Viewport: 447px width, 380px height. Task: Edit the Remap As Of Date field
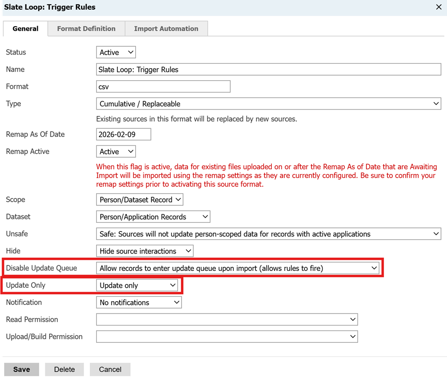(x=123, y=134)
